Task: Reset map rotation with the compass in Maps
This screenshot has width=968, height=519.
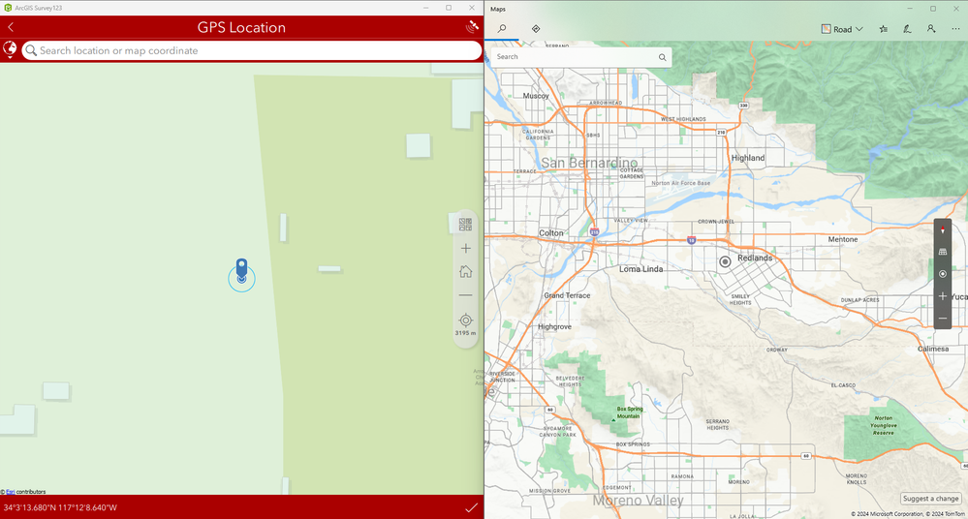Action: pos(942,230)
